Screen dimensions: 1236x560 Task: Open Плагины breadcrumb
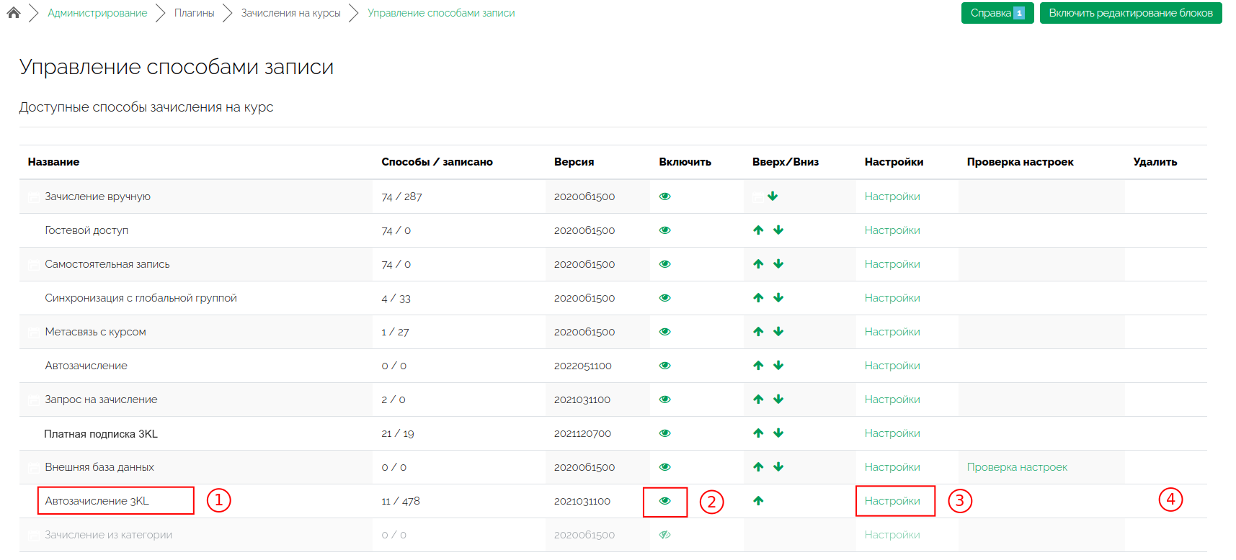195,13
